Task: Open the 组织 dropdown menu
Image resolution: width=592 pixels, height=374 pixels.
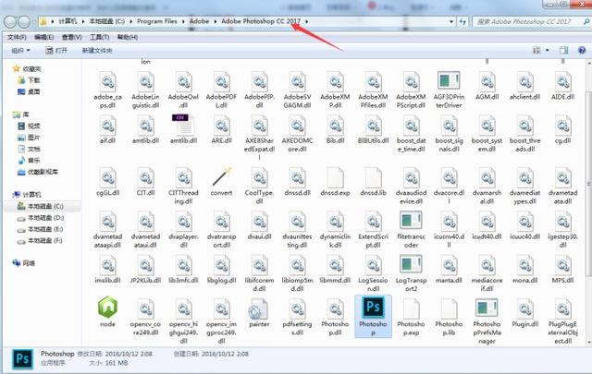Action: coord(20,50)
